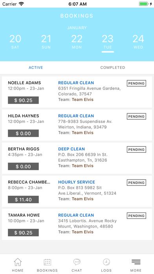
Task: Open the Bookings calendar icon
Action: tap(47, 262)
